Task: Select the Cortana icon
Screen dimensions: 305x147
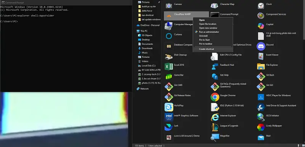Action: click(169, 36)
